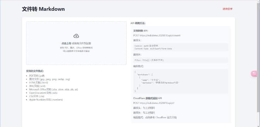
Task: Click the PDF文档 (.pdf) list item
Action: (x=37, y=76)
